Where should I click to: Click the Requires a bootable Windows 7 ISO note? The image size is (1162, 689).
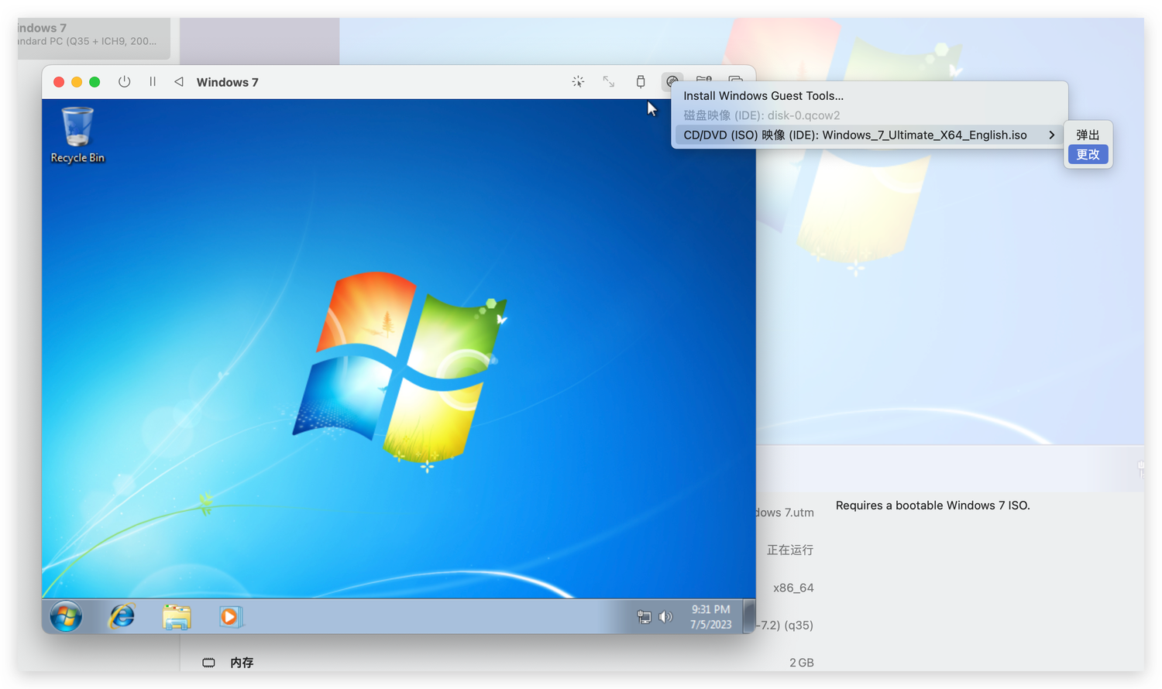click(933, 506)
